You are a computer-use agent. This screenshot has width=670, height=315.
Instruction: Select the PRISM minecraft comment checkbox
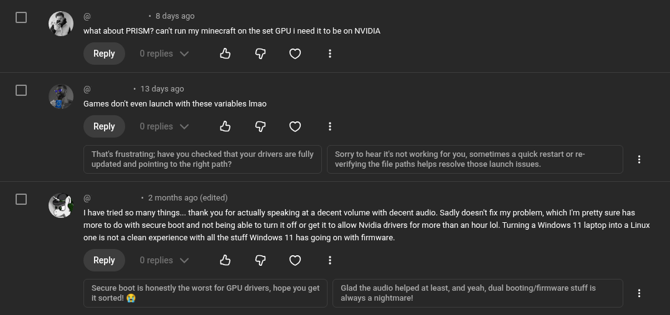click(21, 17)
